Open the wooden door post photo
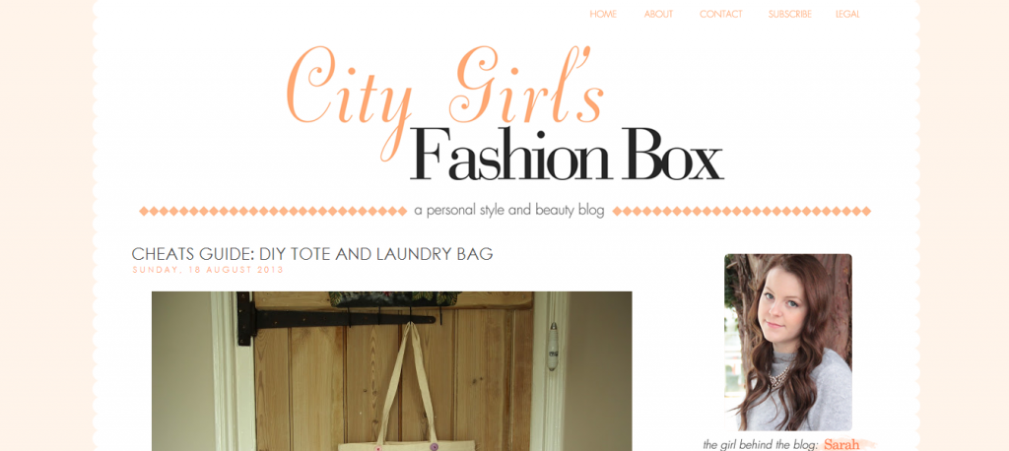 pyautogui.click(x=392, y=371)
